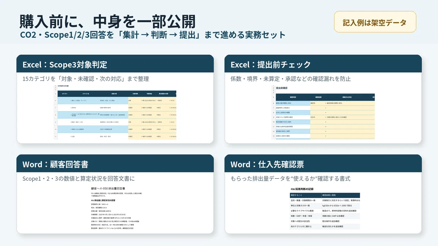Open the 提出前確認 checklist spreadsheet preview
The height and width of the screenshot is (246, 438).
click(x=323, y=112)
